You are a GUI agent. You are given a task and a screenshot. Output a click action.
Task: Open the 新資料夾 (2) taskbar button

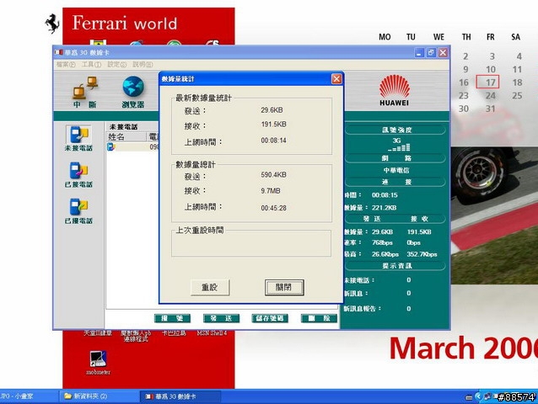(x=100, y=396)
